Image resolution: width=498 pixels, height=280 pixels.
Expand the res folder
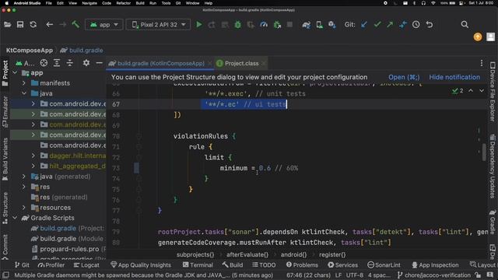tap(24, 187)
